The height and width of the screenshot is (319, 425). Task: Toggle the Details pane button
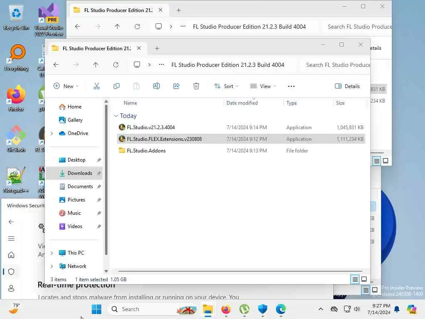click(347, 86)
